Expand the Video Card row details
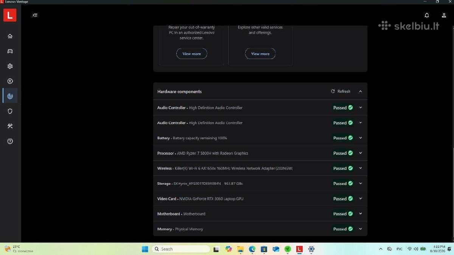 point(361,198)
